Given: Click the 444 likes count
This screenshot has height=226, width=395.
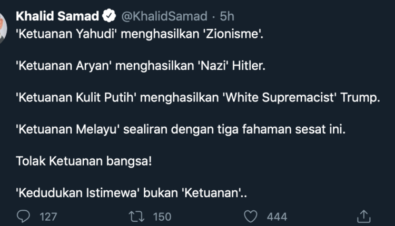Looking at the screenshot, I should point(276,217).
